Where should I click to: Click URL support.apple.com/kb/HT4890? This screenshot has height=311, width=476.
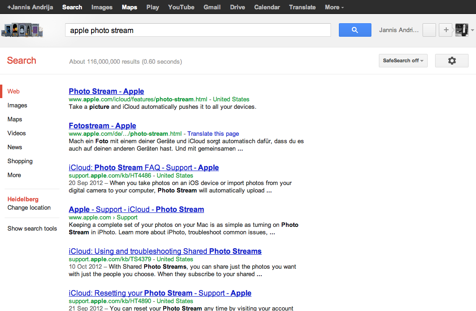110,301
